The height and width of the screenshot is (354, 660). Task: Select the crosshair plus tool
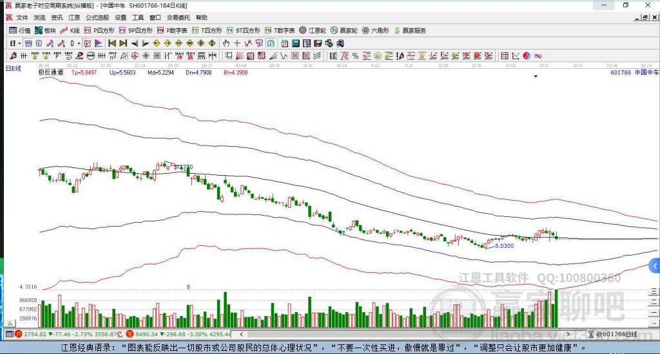[x=237, y=43]
